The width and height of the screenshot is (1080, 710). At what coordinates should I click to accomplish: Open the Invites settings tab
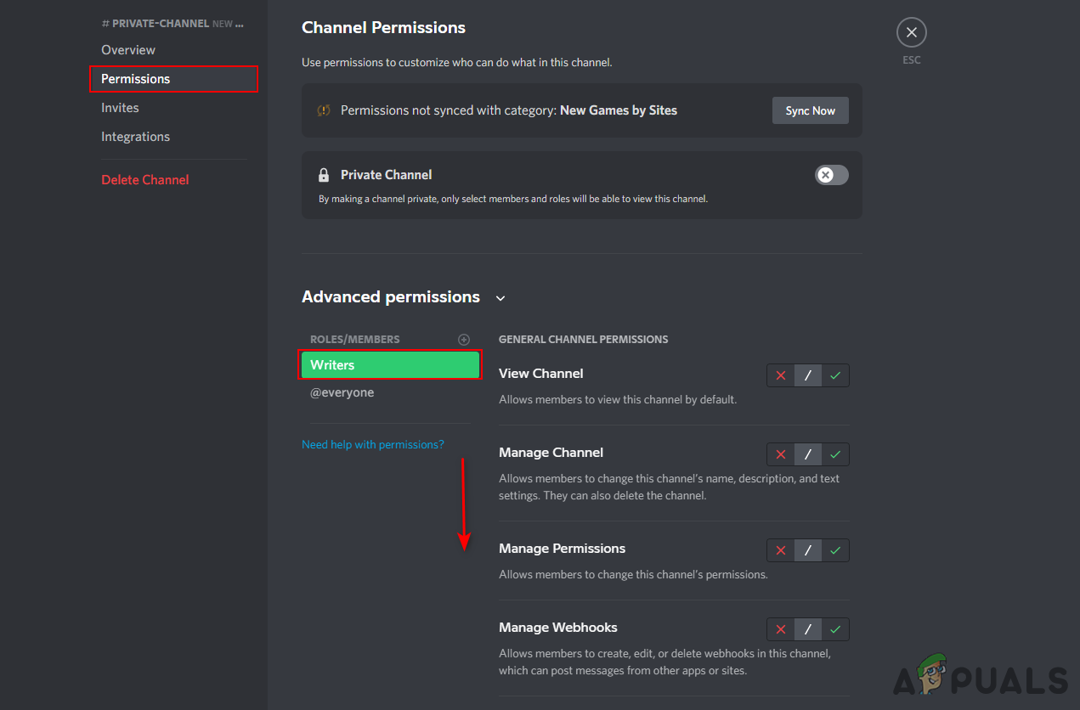(x=120, y=108)
